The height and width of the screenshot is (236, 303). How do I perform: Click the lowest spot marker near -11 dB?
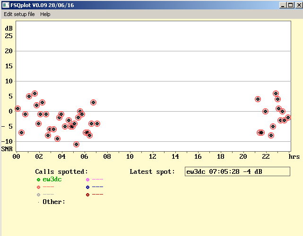76,144
